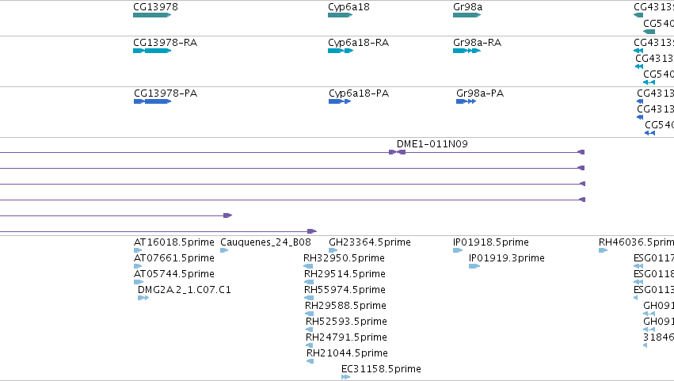Select the DME1-011N09 purple clone arrows
Image resolution: width=674 pixels, height=381 pixels.
(397, 152)
